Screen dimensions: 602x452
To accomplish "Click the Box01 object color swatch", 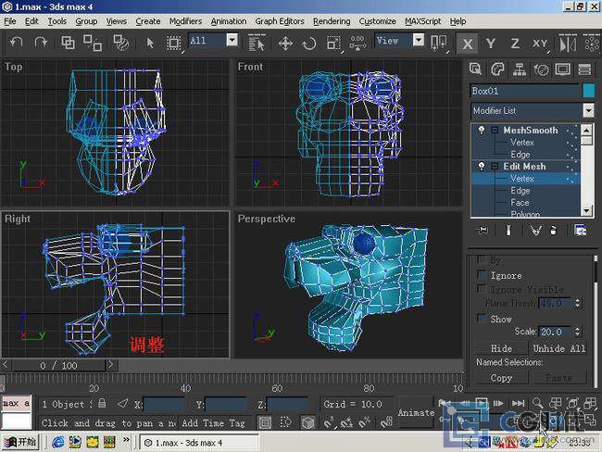I will click(x=588, y=91).
